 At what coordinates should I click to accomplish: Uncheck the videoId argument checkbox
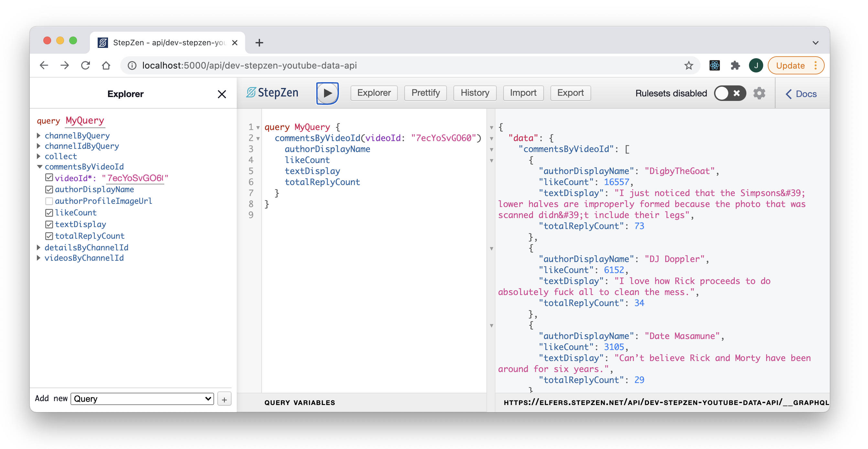[49, 177]
